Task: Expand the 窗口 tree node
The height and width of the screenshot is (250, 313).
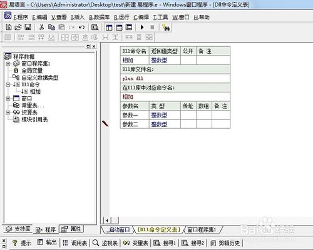Action: click(8, 98)
